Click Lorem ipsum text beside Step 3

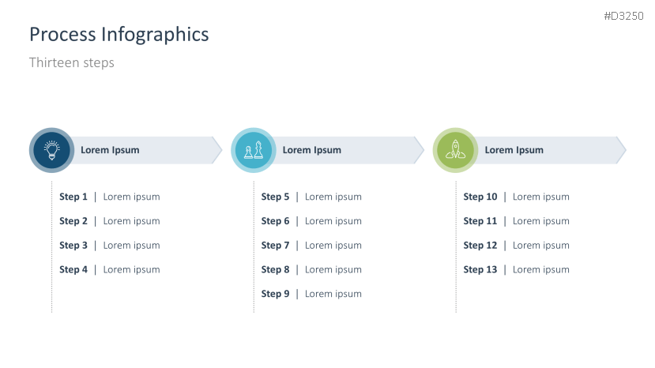pos(131,246)
